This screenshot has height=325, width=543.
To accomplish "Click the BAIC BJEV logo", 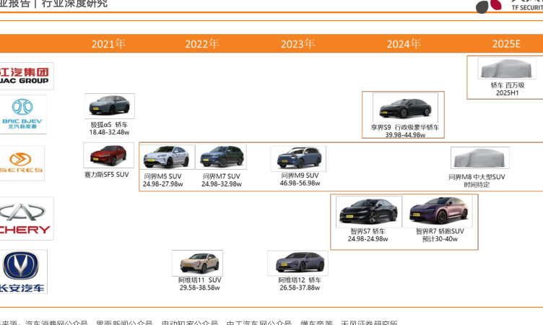I will point(23,114).
